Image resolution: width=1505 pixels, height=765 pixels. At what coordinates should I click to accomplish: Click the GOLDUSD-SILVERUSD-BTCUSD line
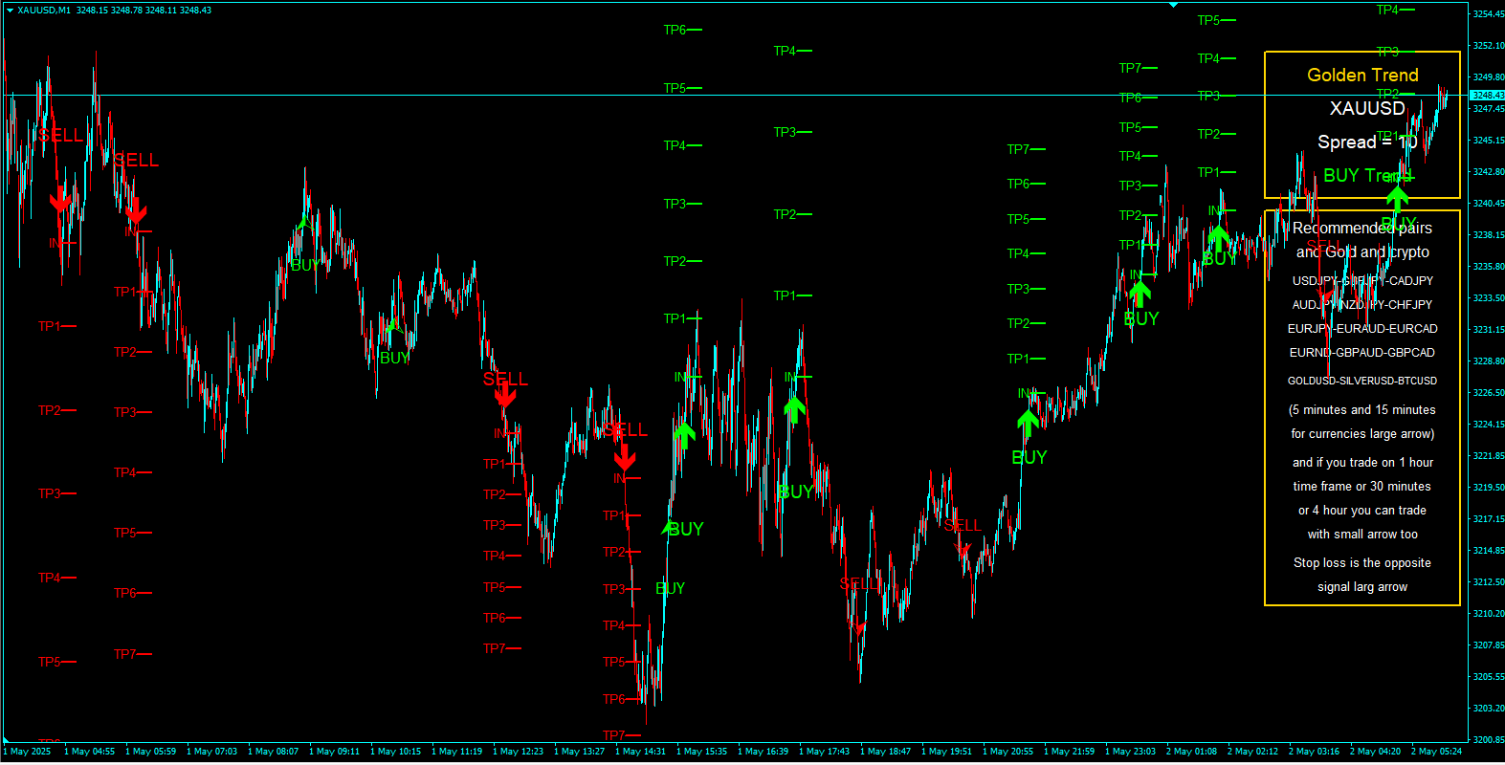[x=1362, y=381]
